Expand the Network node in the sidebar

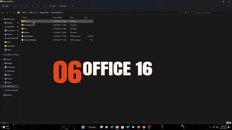2,95
